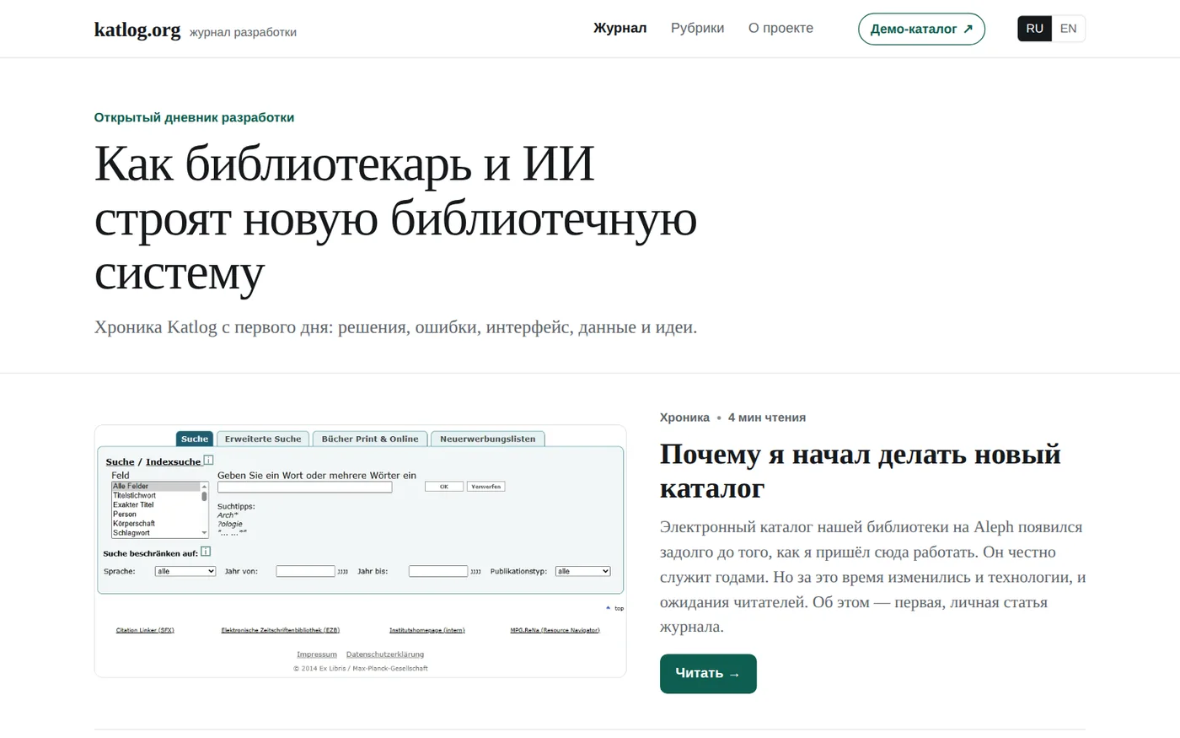Image resolution: width=1180 pixels, height=738 pixels.
Task: Open the Демо-каталог external link button
Action: click(921, 29)
